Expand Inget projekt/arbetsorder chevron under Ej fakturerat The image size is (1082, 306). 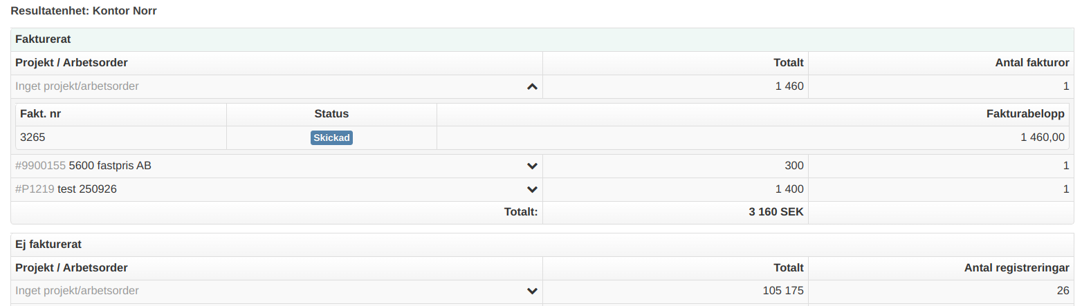[532, 291]
